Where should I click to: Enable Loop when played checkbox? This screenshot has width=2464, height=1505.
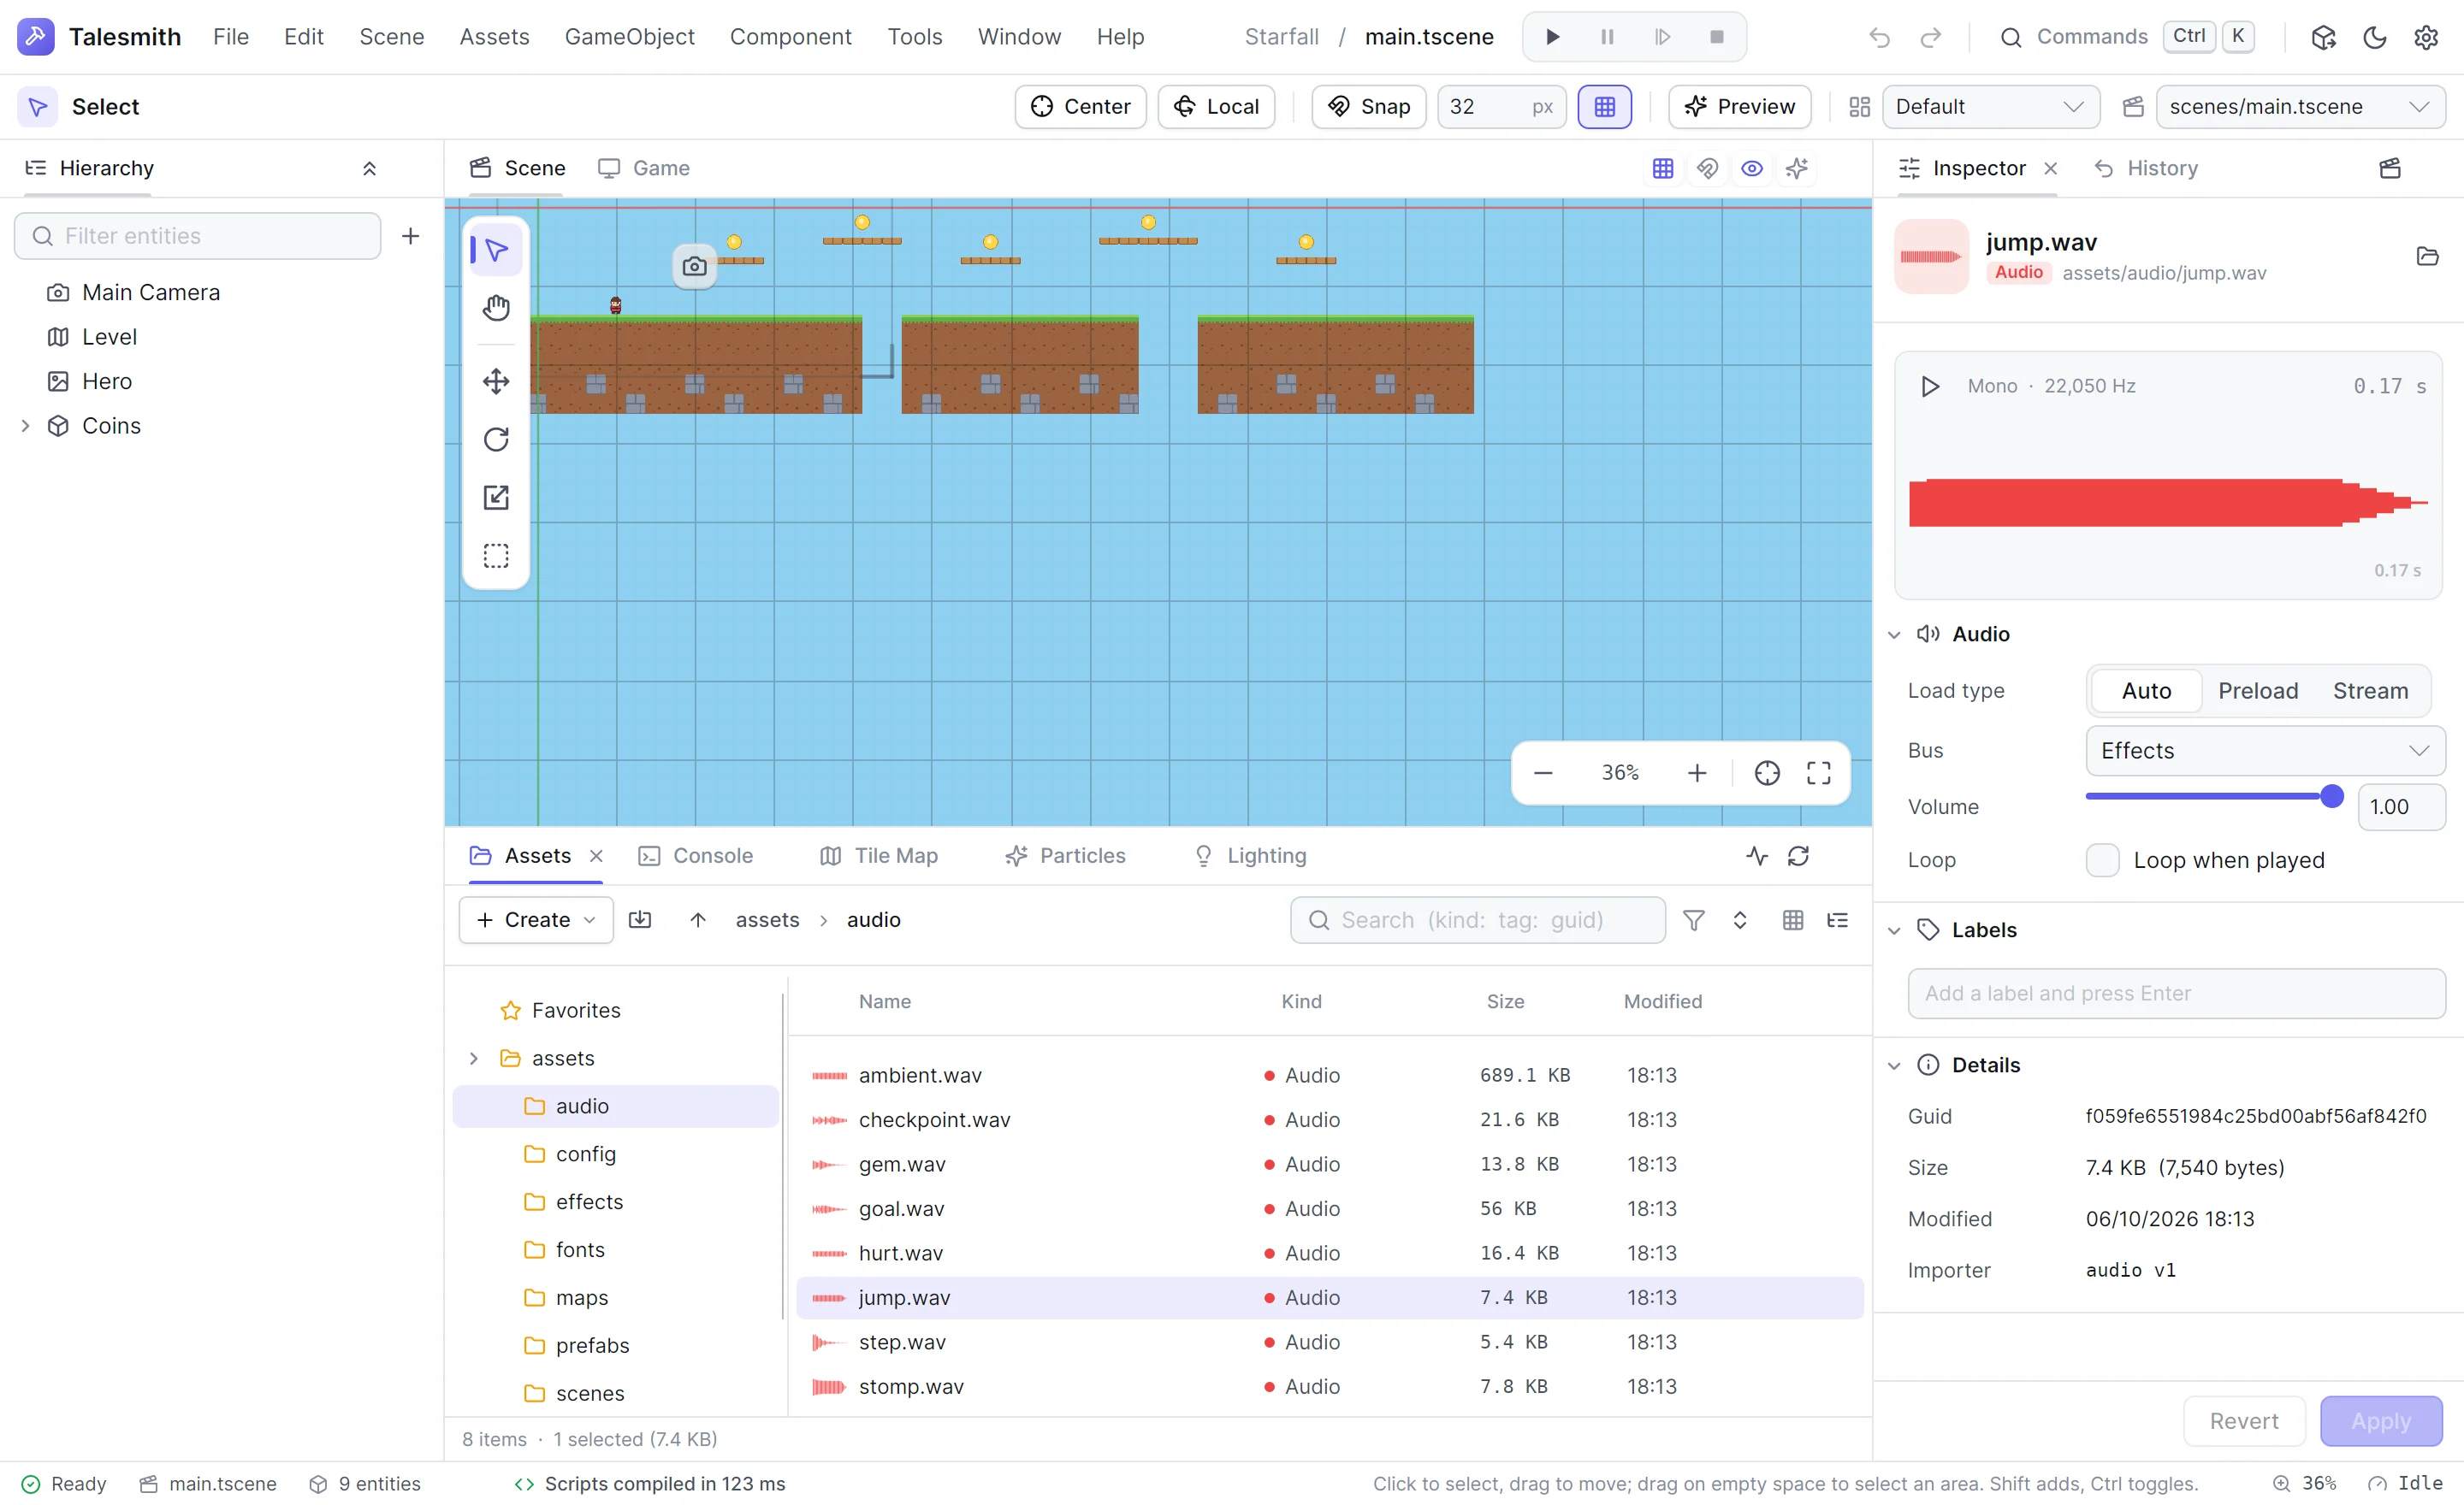tap(2102, 859)
